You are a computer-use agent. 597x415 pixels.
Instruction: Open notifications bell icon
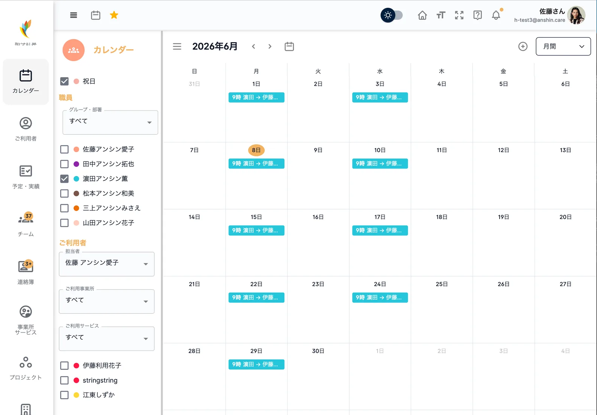click(496, 15)
